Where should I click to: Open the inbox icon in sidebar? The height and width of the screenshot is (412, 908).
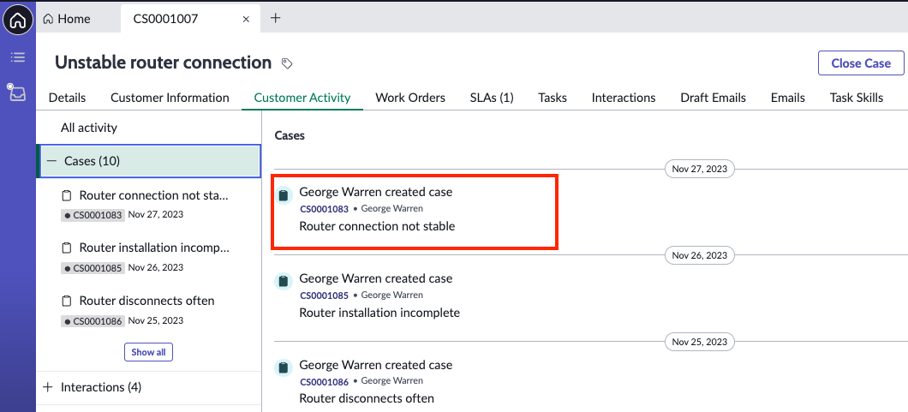[16, 92]
